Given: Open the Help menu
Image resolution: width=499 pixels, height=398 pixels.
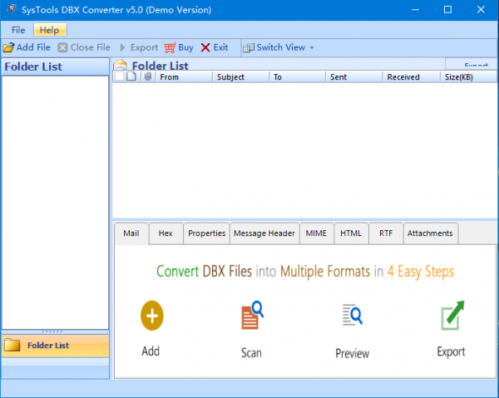Looking at the screenshot, I should point(50,30).
